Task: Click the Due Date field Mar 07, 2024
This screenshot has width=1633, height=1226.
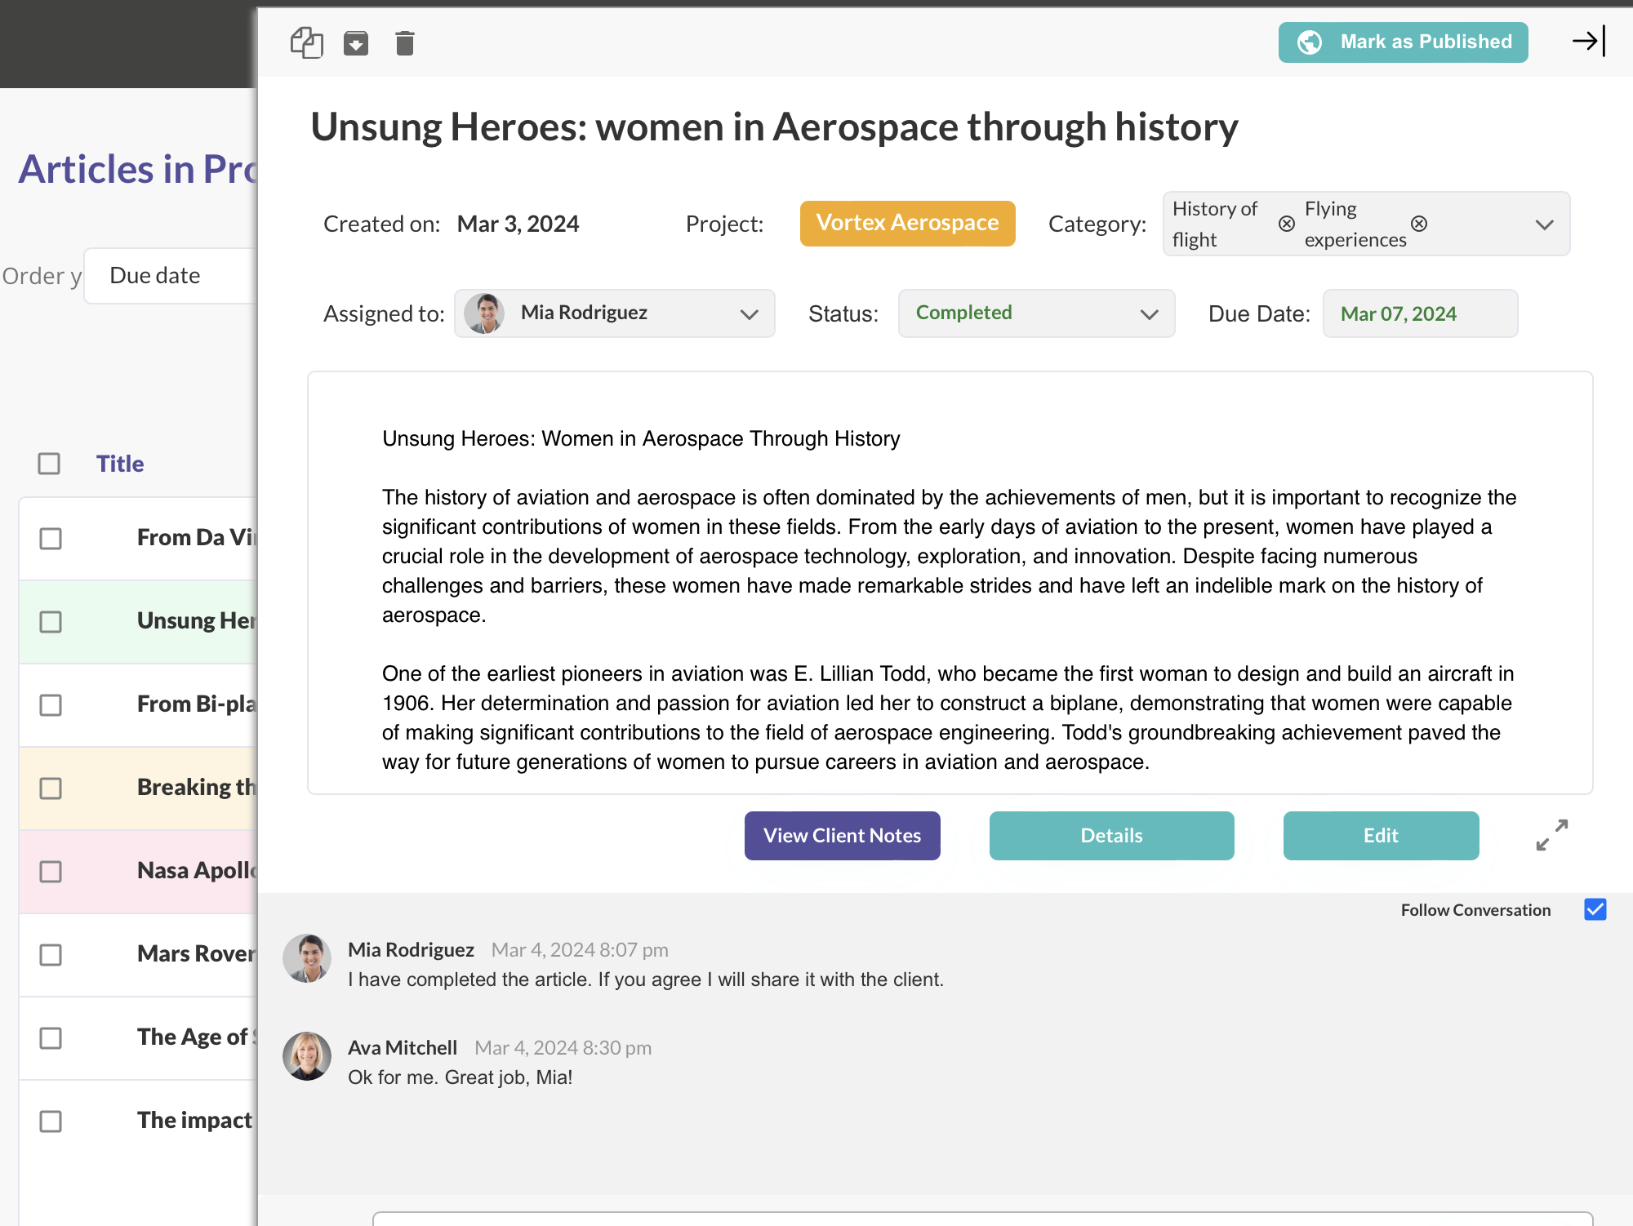Action: tap(1419, 313)
